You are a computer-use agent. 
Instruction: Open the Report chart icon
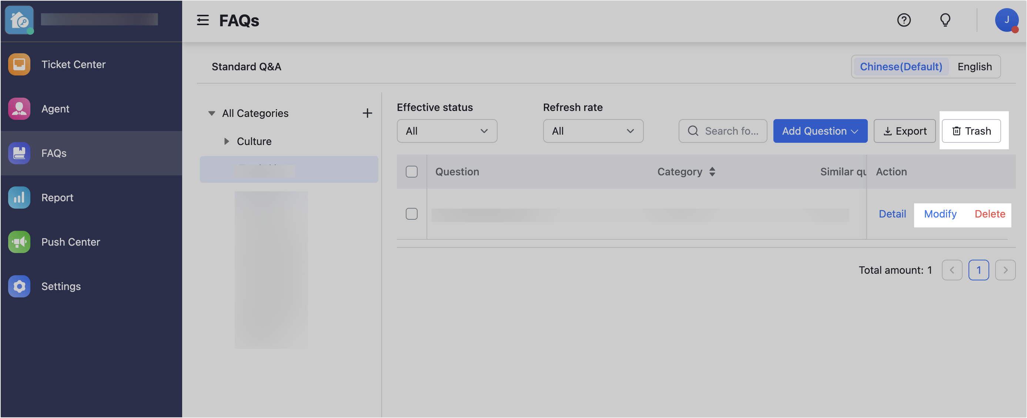click(x=19, y=198)
